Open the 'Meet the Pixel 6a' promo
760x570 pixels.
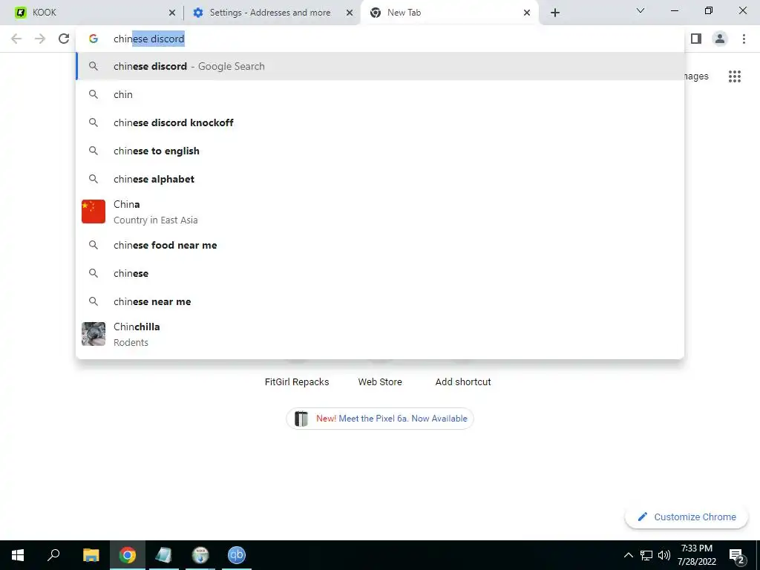[380, 419]
